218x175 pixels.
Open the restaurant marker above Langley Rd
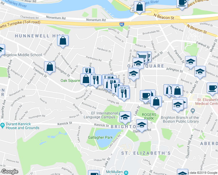pos(124,94)
